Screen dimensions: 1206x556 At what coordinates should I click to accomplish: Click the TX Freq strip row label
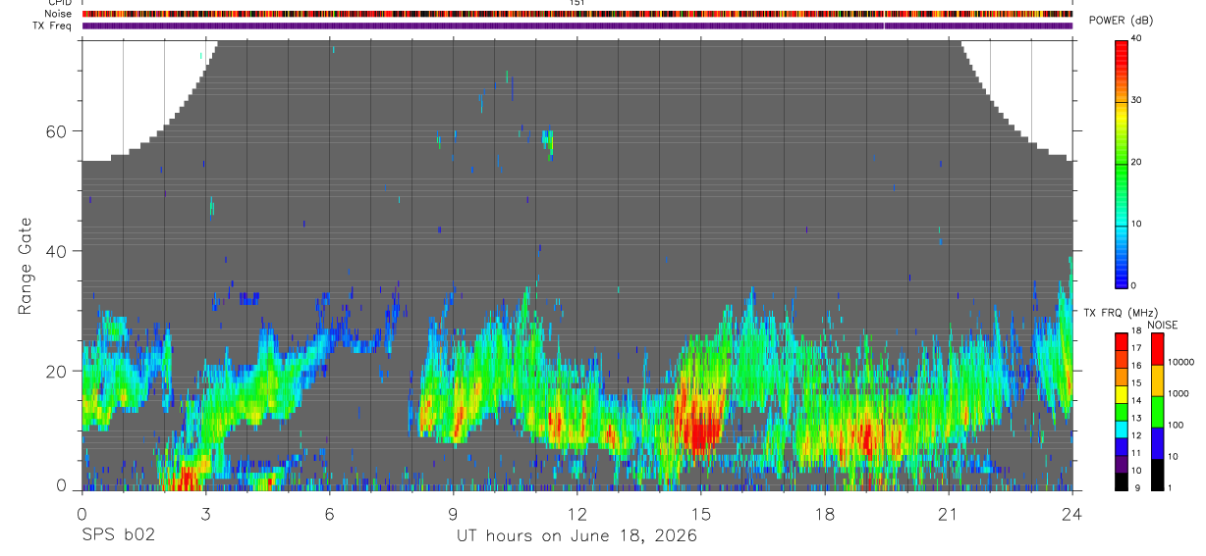point(53,25)
